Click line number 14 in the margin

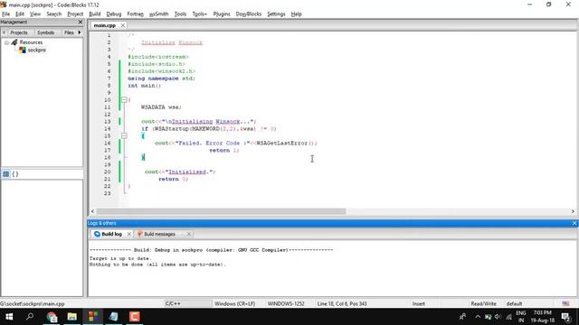tap(108, 128)
